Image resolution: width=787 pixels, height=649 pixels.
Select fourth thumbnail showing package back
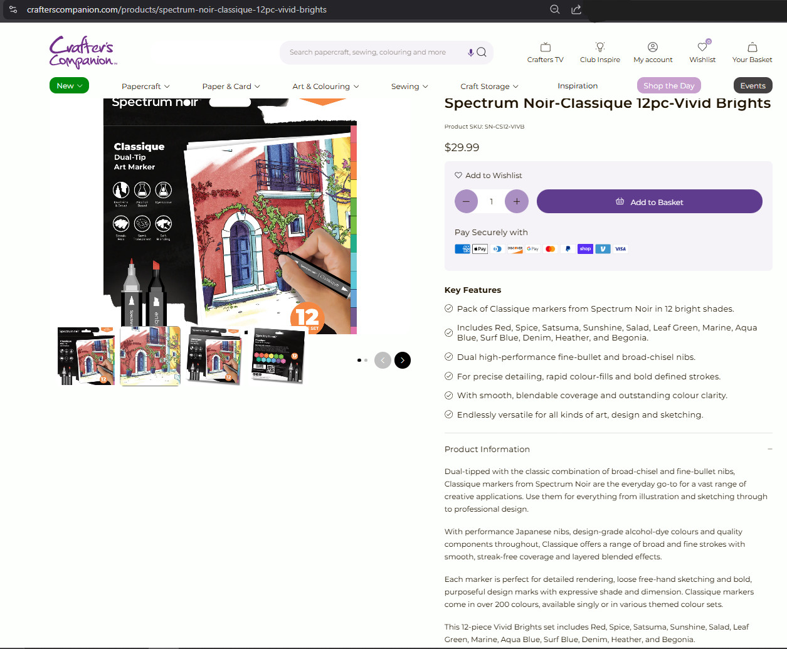(x=278, y=356)
